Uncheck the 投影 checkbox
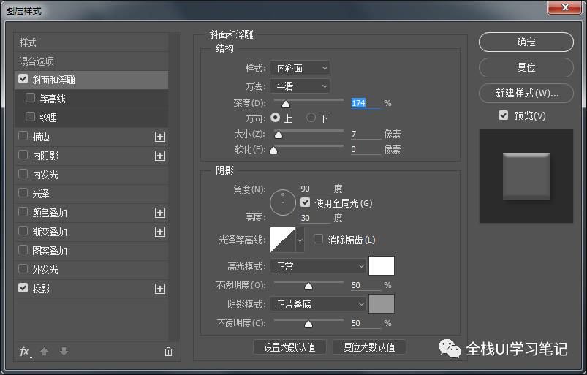587x375 pixels. 23,288
